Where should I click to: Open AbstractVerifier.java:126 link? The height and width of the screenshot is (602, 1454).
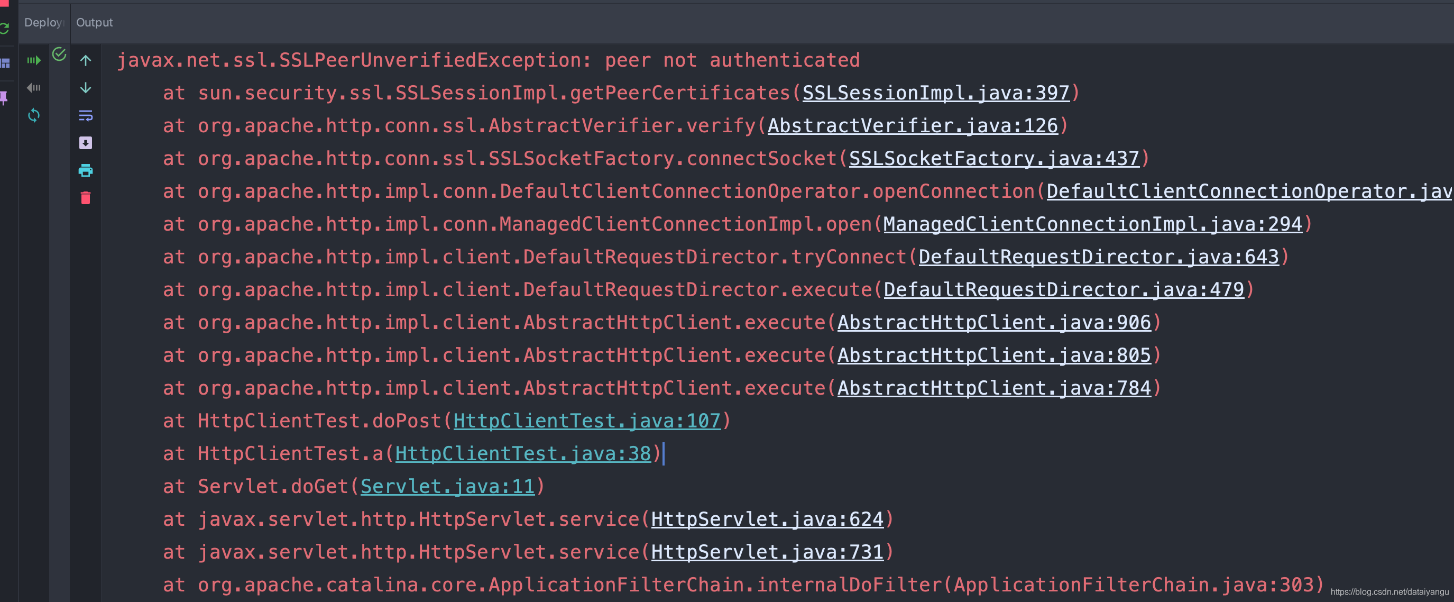click(913, 125)
